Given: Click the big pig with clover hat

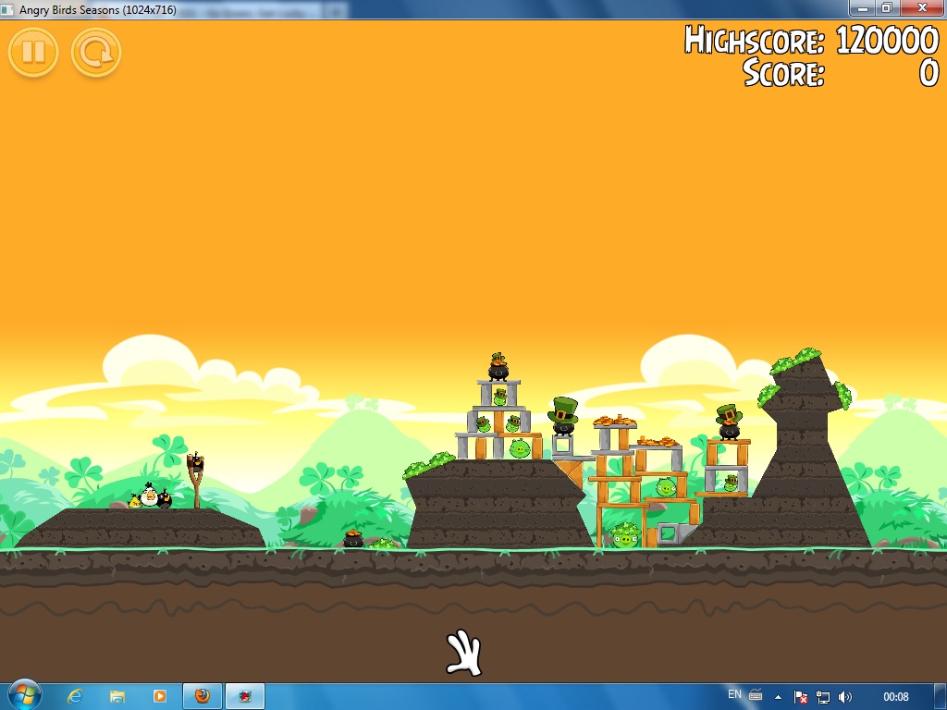Looking at the screenshot, I should (x=625, y=535).
